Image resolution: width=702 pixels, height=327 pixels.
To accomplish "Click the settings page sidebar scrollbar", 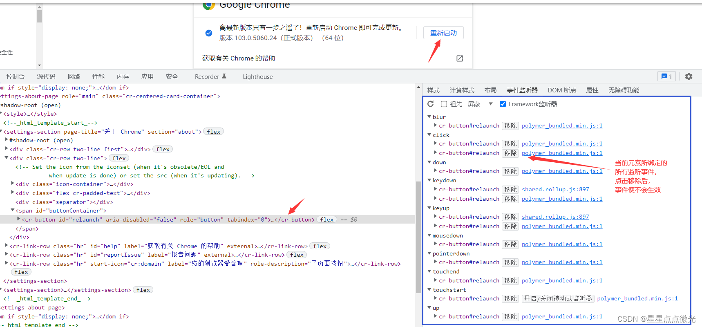I will tap(39, 16).
